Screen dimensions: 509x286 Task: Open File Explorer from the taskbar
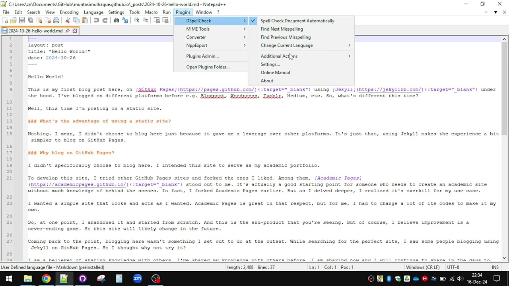27,278
